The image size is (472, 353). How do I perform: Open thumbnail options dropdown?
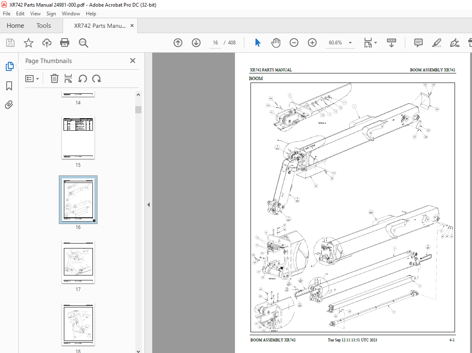32,78
